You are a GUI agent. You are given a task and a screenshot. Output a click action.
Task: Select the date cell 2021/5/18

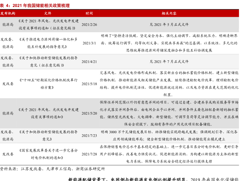[x=89, y=84]
